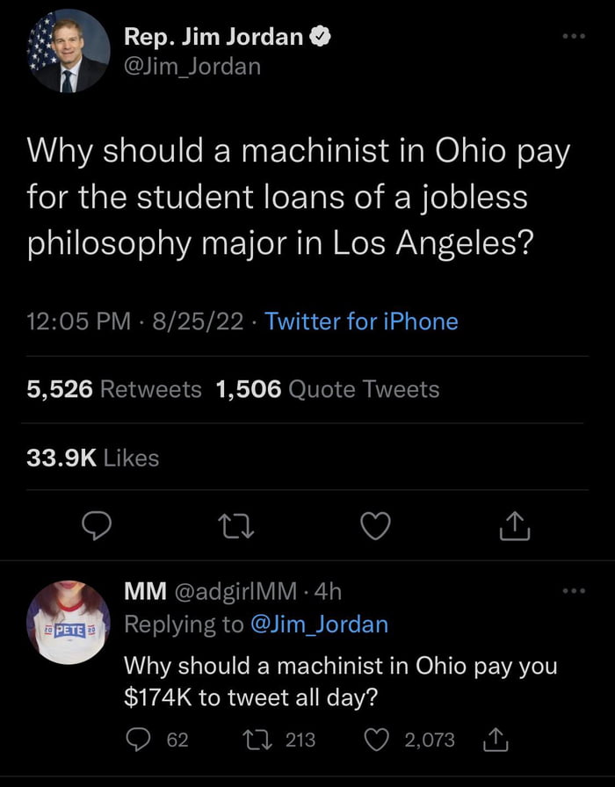Screen dimensions: 615x787
Task: Open Rep. Jim Jordan's profile picture
Action: [x=66, y=50]
